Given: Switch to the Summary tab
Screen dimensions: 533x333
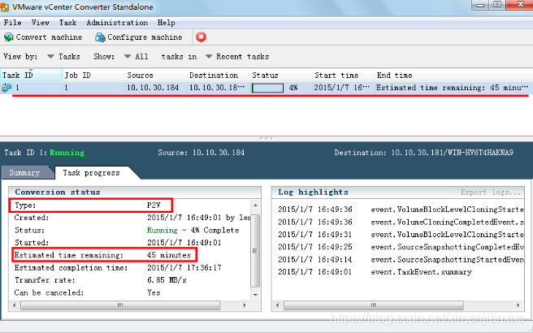Looking at the screenshot, I should pos(24,173).
